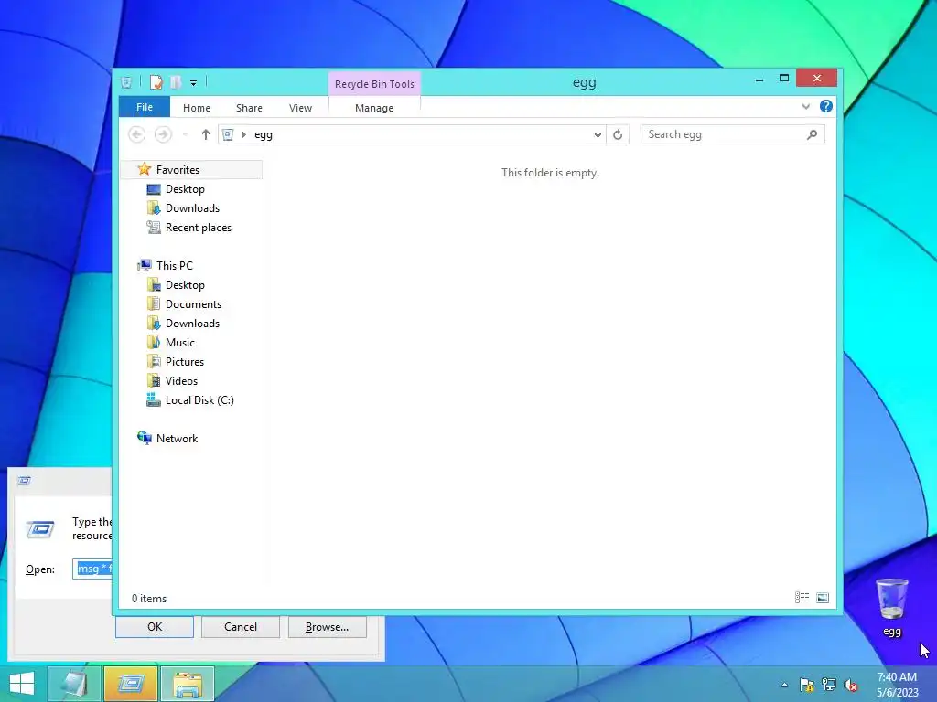Open the Manage ribbon tab

click(x=374, y=108)
